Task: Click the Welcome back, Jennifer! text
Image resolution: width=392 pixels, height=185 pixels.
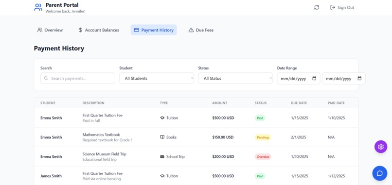Action: (66, 11)
